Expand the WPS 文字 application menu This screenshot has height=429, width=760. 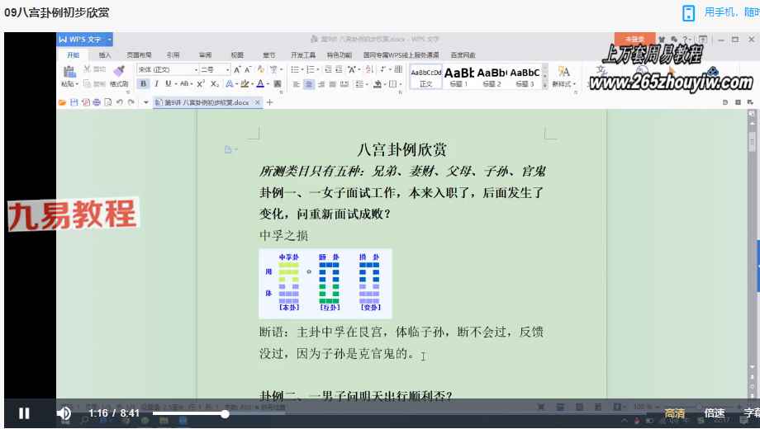pyautogui.click(x=85, y=40)
